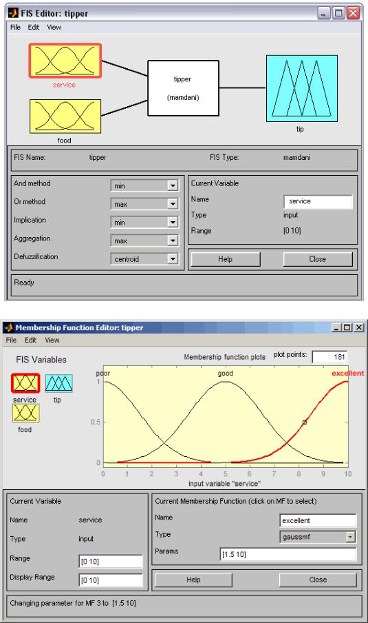The height and width of the screenshot is (623, 368).
Task: Click the service icon under FIS Variables
Action: point(25,383)
